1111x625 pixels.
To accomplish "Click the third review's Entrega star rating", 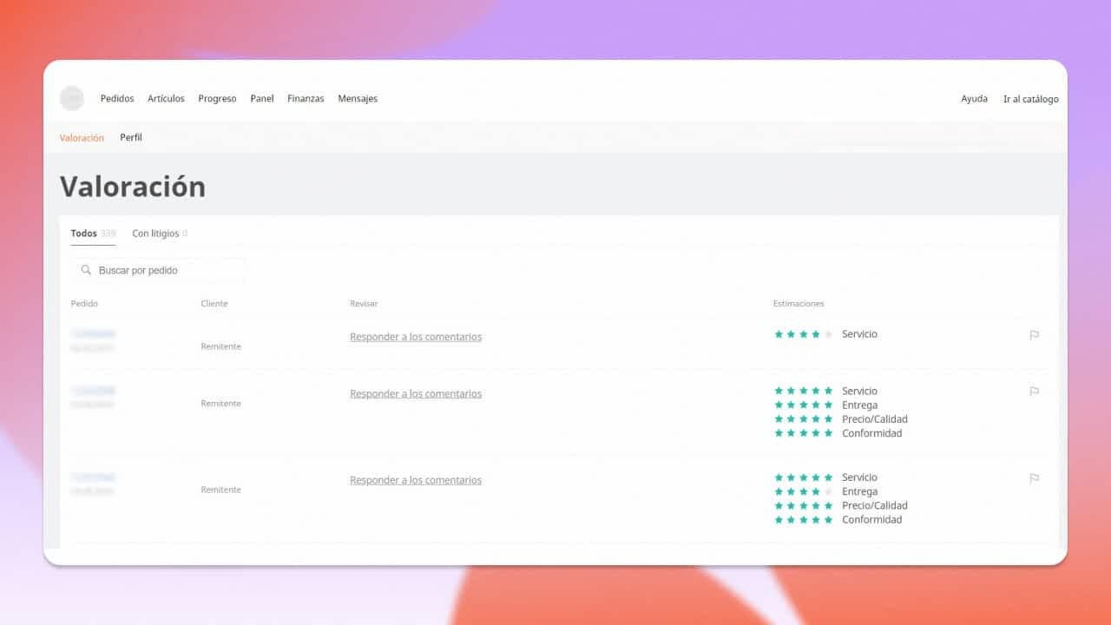I will coord(803,492).
